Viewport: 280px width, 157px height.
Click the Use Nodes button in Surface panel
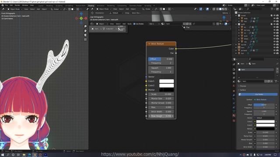click(x=258, y=94)
